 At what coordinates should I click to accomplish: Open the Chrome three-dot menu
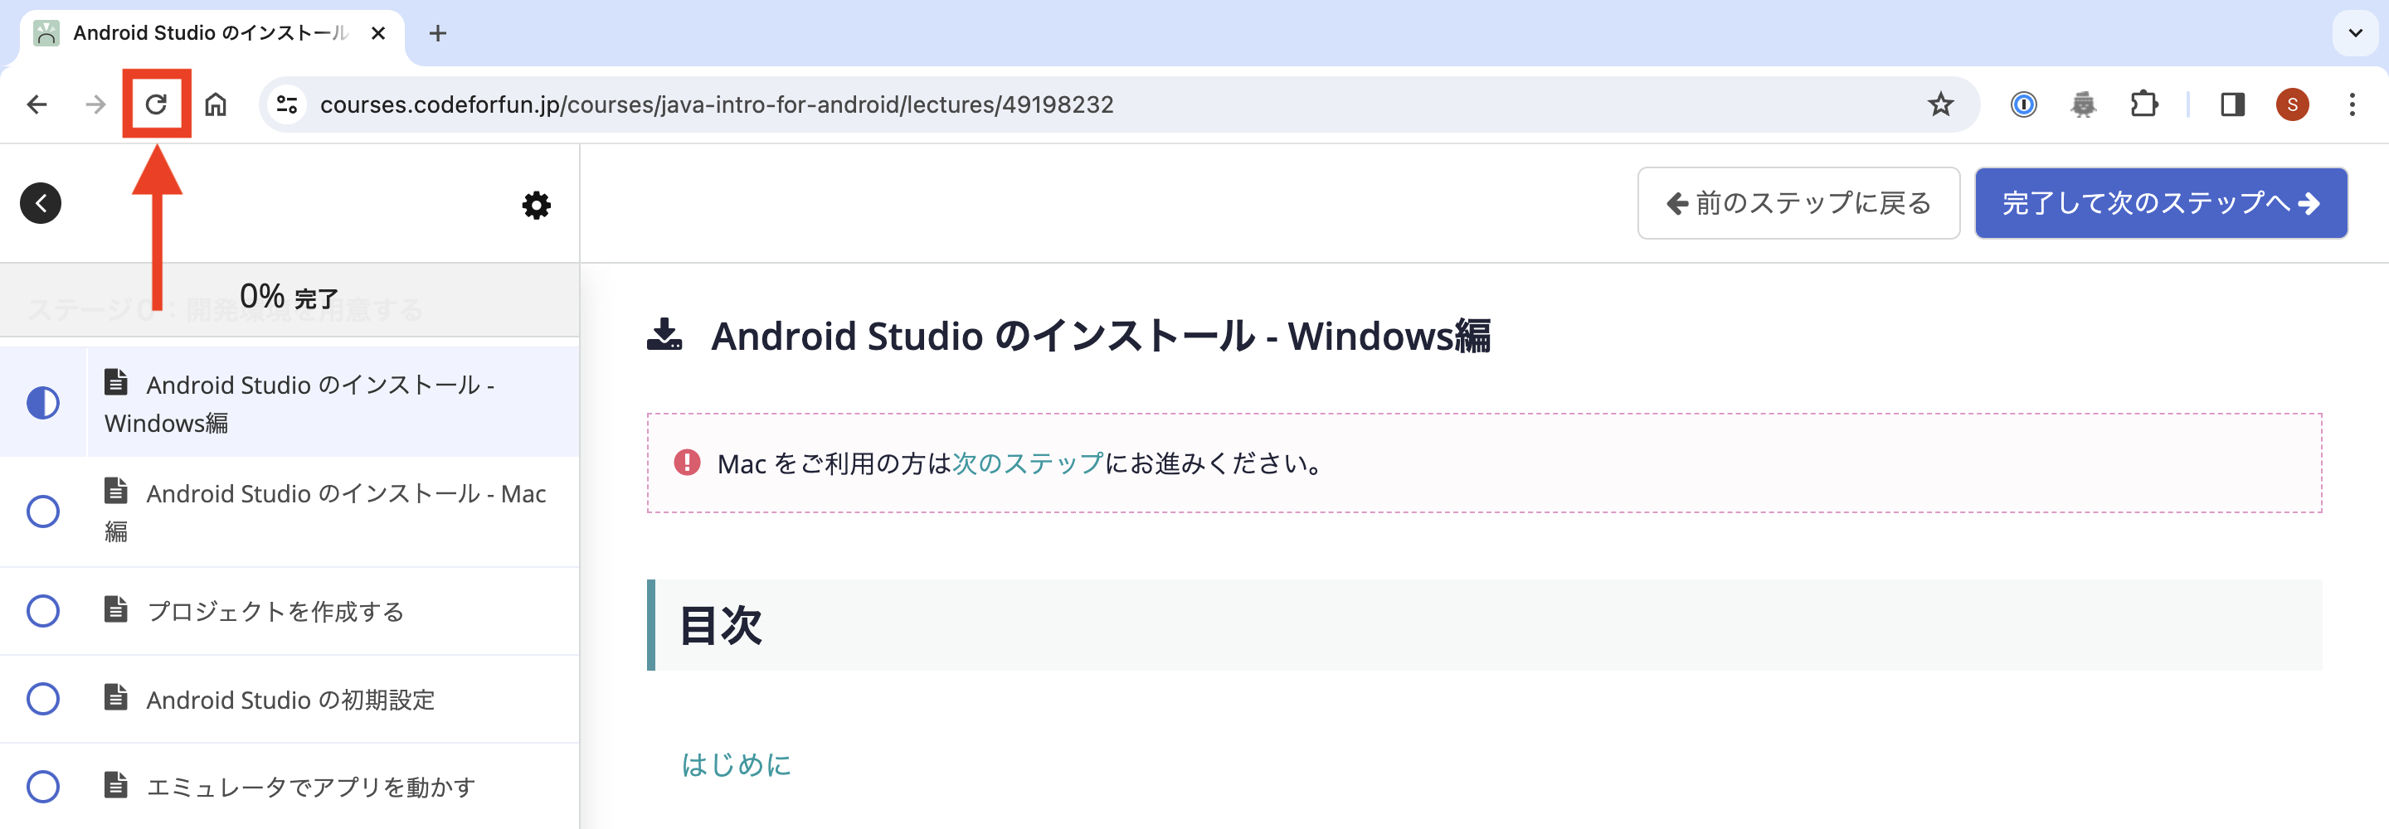coord(2352,104)
